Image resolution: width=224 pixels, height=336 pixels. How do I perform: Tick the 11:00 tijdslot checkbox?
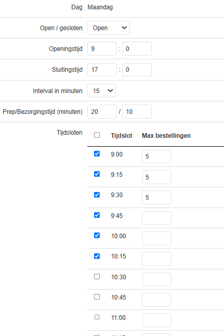(97, 317)
